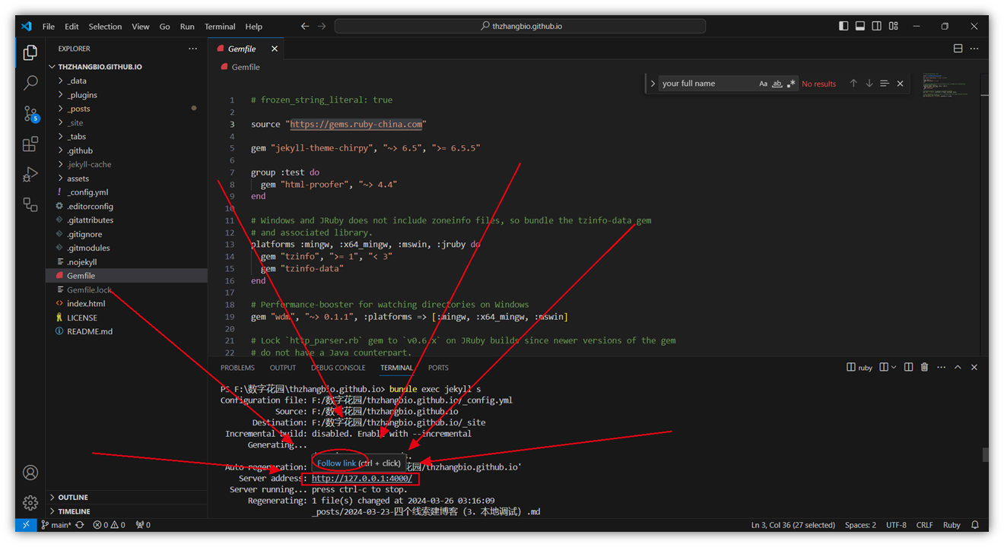This screenshot has height=547, width=1004.
Task: Jump to next match in find widget
Action: pyautogui.click(x=869, y=84)
